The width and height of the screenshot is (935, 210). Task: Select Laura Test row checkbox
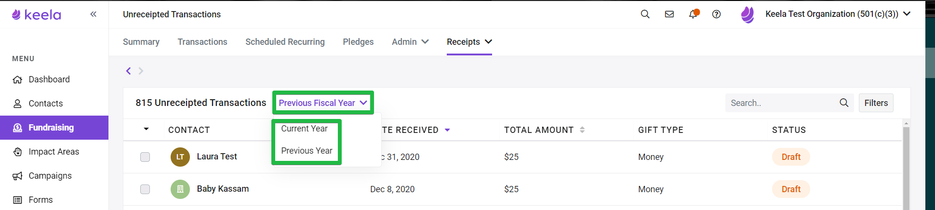(145, 157)
